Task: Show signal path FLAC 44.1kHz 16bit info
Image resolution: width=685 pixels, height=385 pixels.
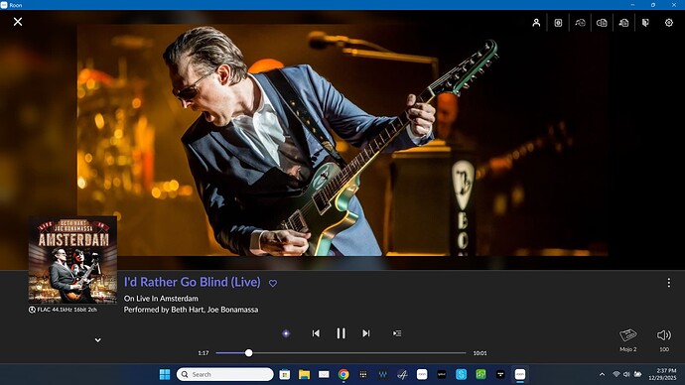Action: click(x=63, y=310)
